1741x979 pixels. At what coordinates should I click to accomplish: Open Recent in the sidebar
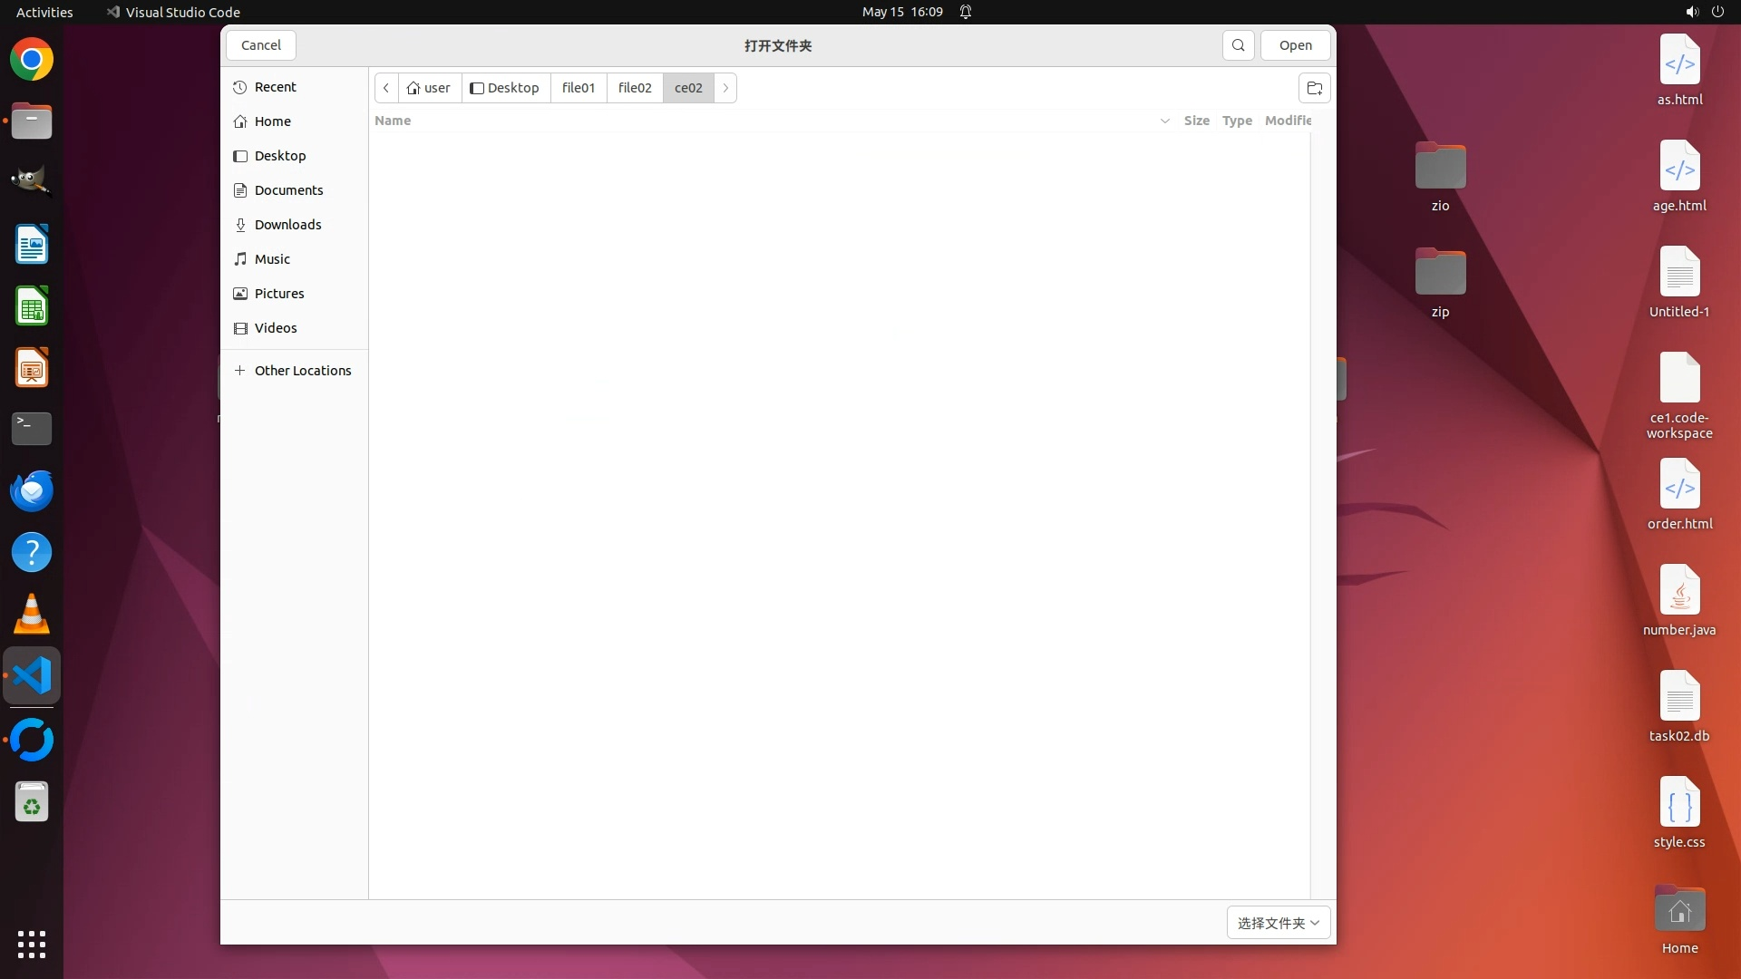(275, 87)
